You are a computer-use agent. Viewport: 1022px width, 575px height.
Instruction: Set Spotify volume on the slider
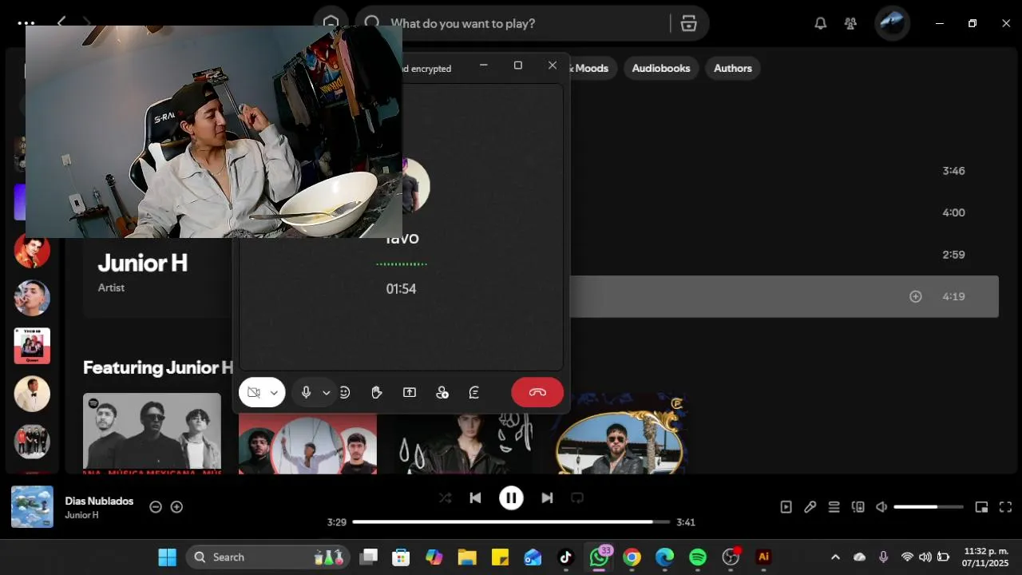(x=928, y=506)
